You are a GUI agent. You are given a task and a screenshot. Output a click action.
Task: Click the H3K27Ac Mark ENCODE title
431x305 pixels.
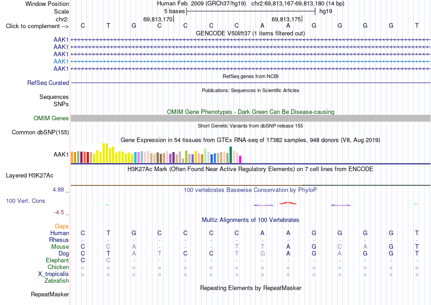point(250,169)
